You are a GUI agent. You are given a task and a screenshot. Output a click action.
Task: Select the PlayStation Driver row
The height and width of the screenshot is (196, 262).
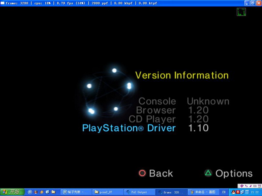146,128
